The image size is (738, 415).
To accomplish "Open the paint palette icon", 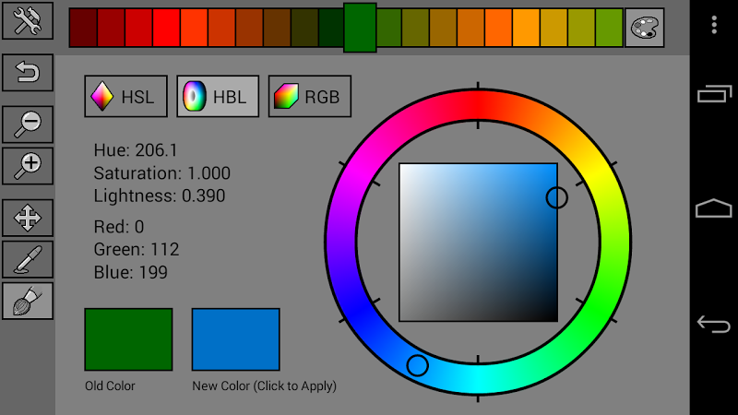I will pyautogui.click(x=644, y=28).
